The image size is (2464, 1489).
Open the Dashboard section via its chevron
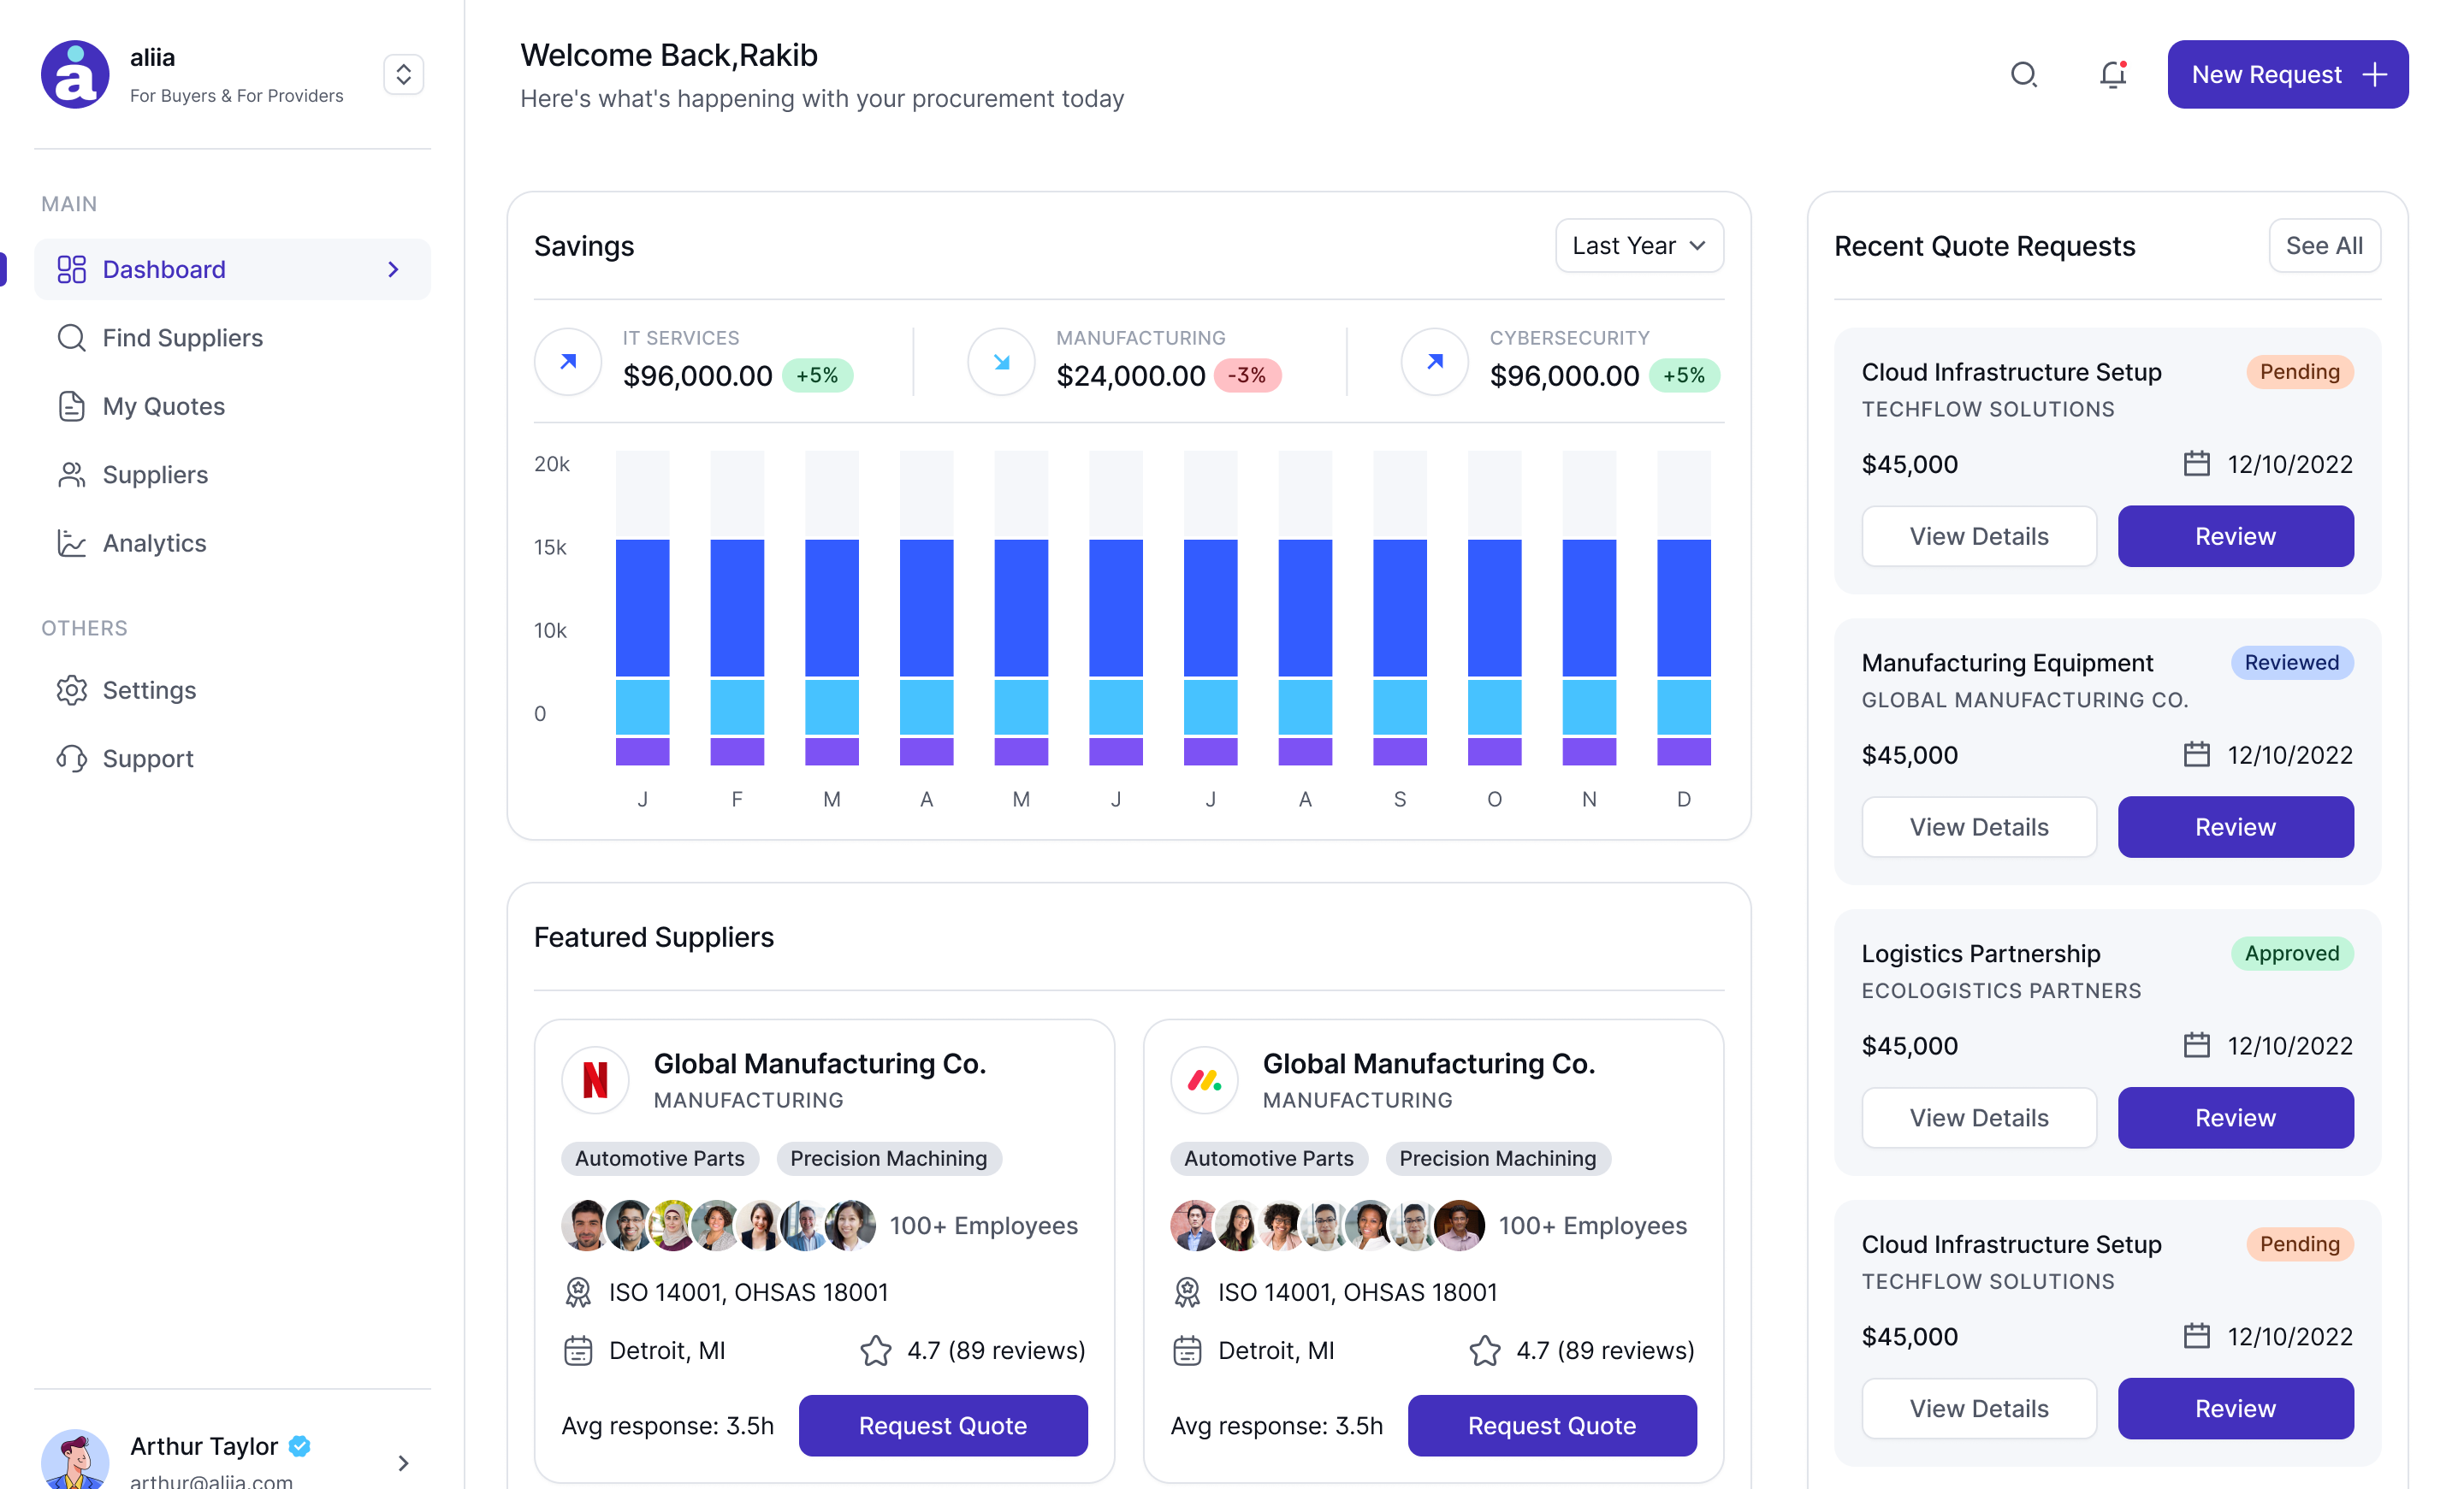[x=391, y=269]
